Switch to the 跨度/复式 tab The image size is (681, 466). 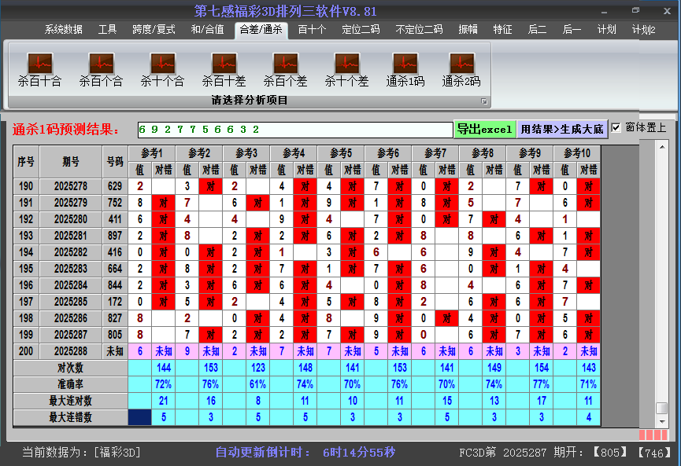click(154, 30)
